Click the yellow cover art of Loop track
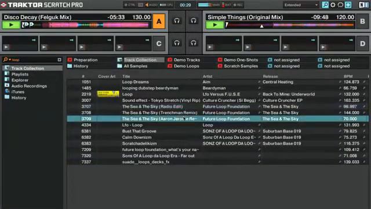This screenshot has width=371, height=209. (108, 94)
